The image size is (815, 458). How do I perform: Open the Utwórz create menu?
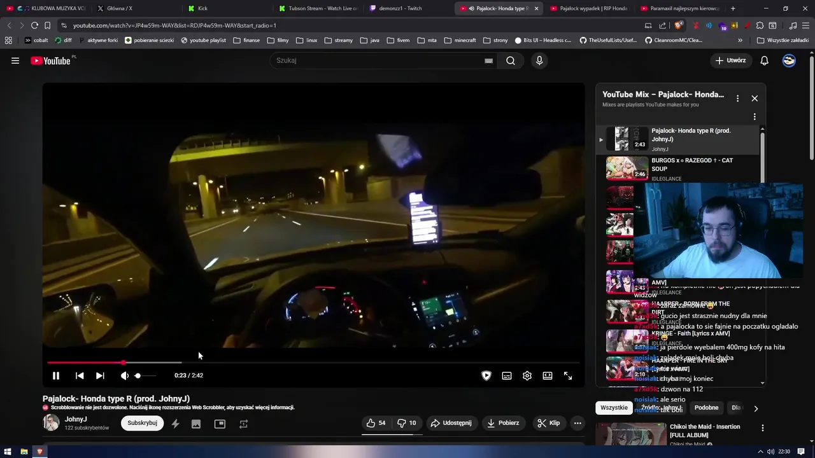point(730,60)
